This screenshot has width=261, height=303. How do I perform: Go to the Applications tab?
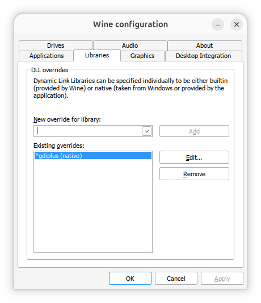click(x=47, y=56)
